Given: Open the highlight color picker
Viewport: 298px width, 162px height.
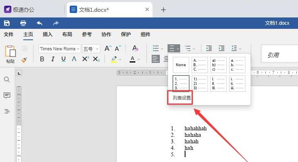Looking at the screenshot, I should 120,59.
